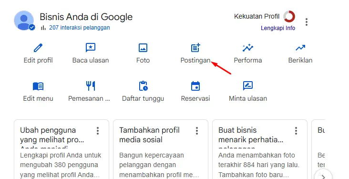Click the Daftar tunggu label
Screen dimensions: 349x179
[x=143, y=99]
